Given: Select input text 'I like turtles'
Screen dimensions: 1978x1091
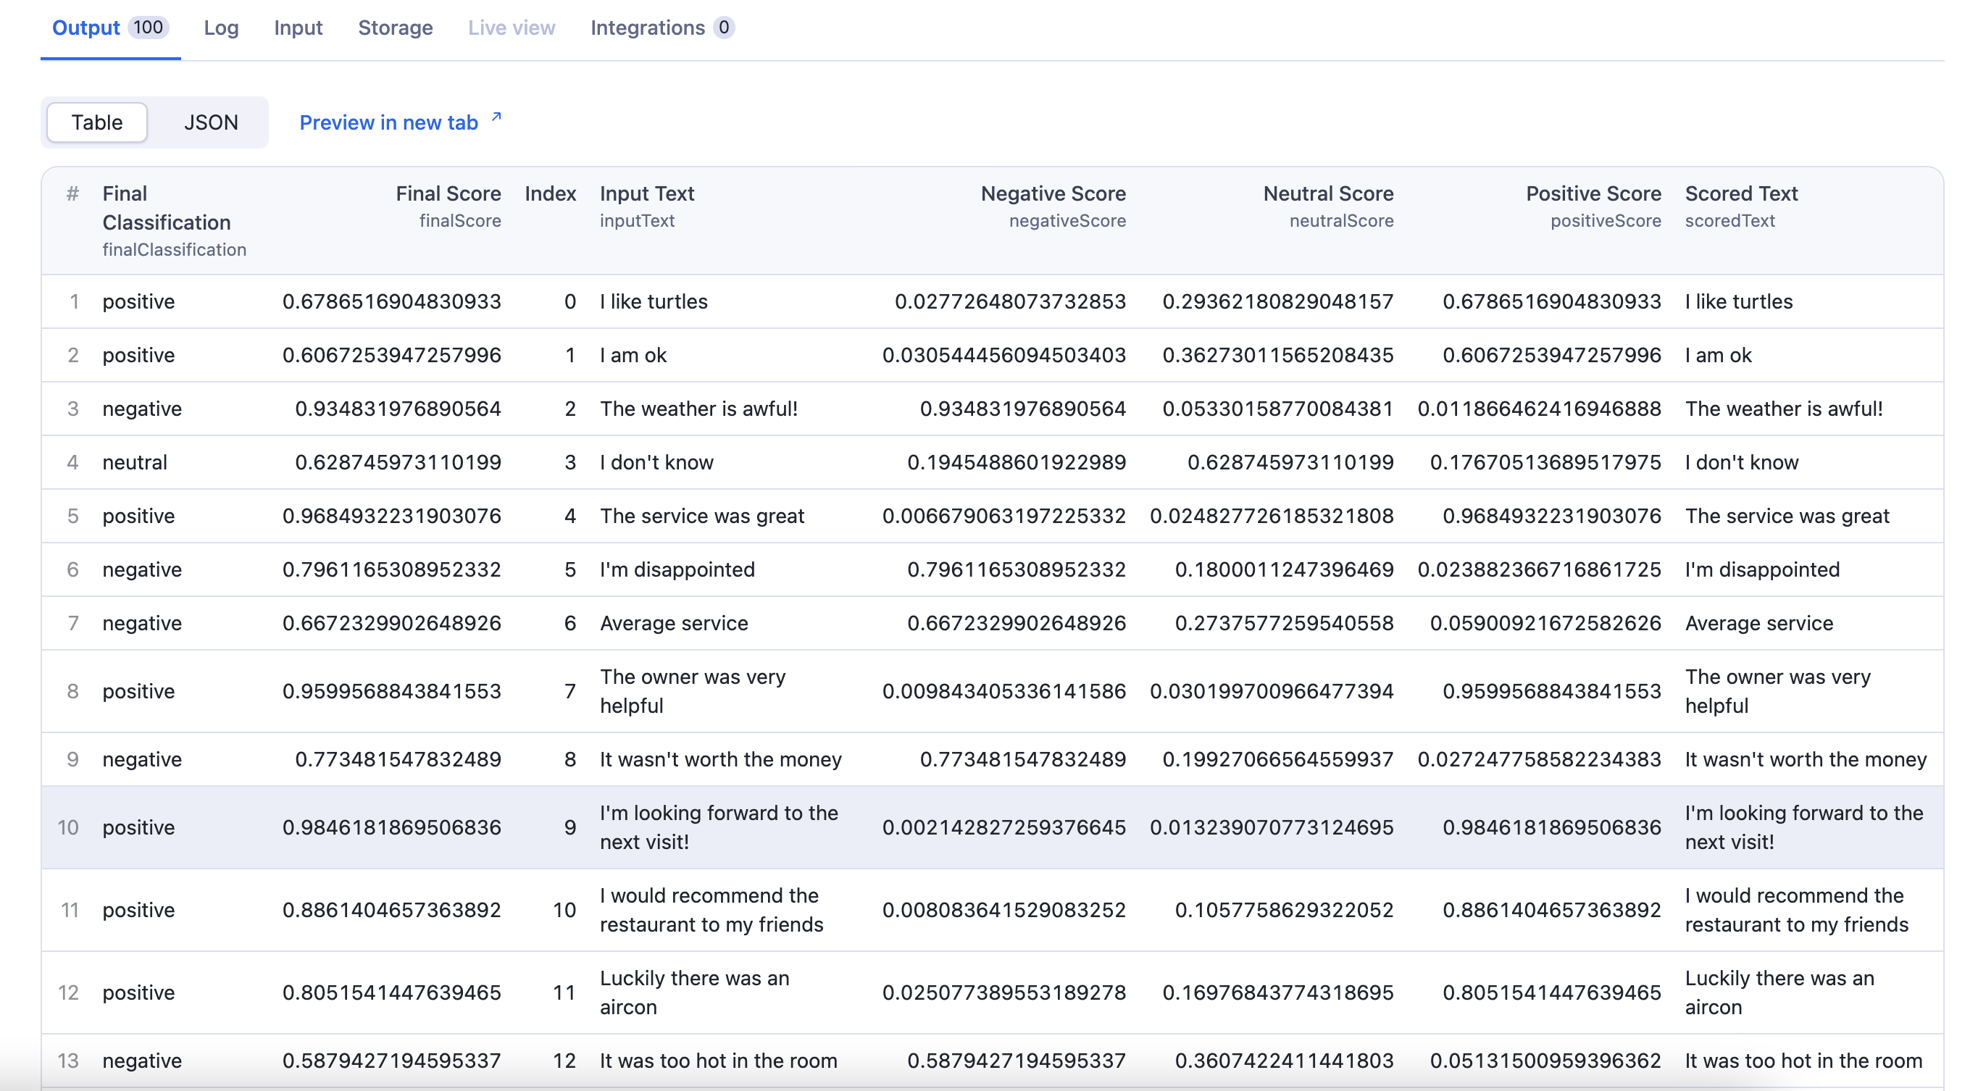Looking at the screenshot, I should pos(654,301).
